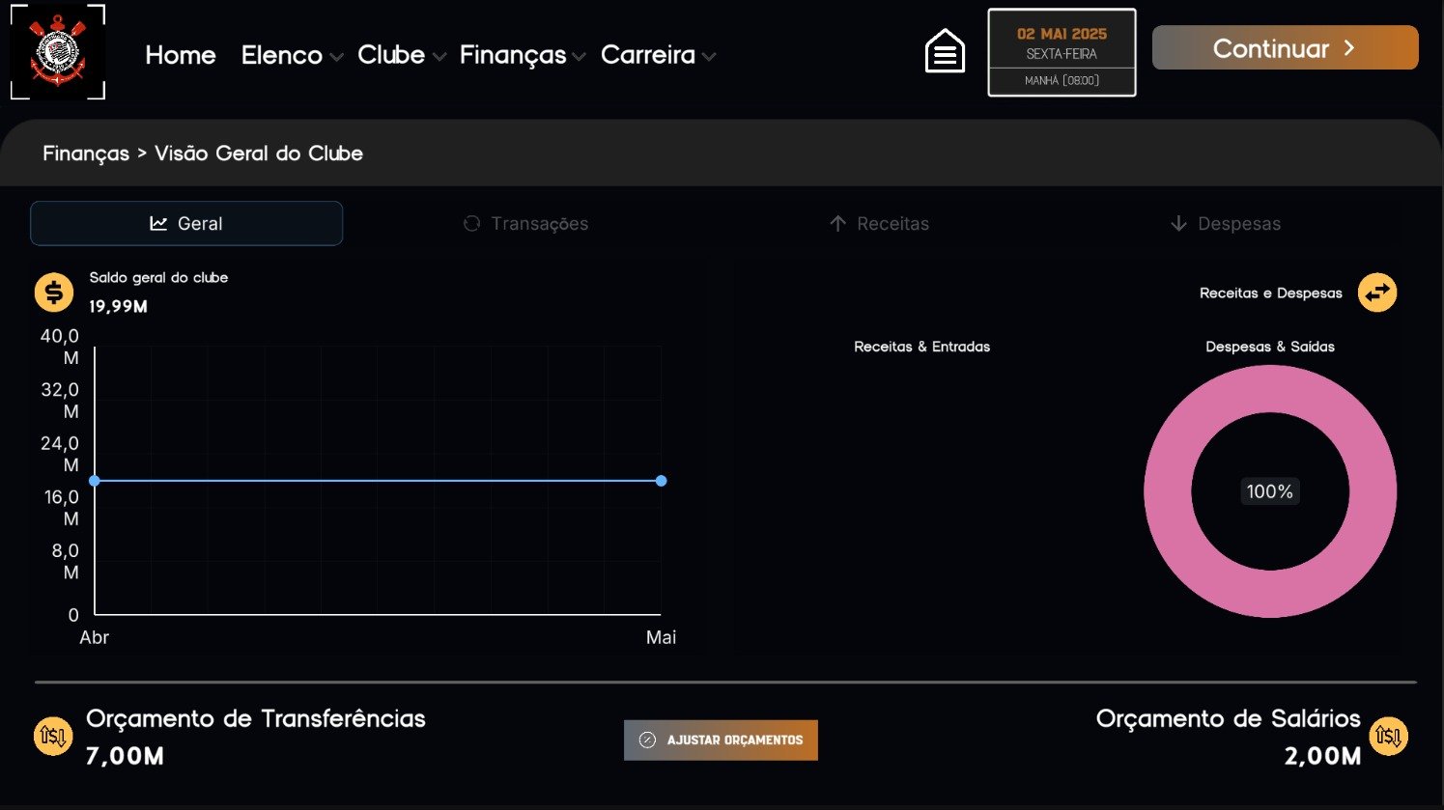This screenshot has width=1444, height=810.
Task: Click the Orçamento de Transferências money icon
Action: coord(53,736)
